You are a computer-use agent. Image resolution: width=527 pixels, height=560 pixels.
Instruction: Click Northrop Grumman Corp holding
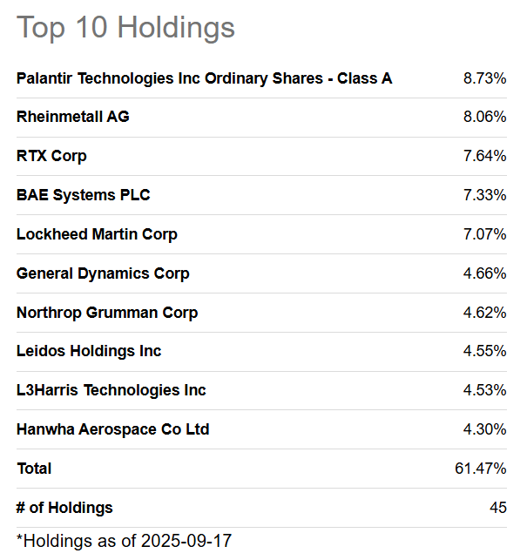(x=107, y=313)
